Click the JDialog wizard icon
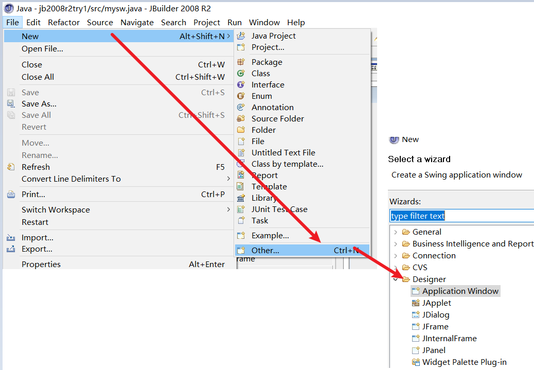The width and height of the screenshot is (534, 370). [416, 315]
